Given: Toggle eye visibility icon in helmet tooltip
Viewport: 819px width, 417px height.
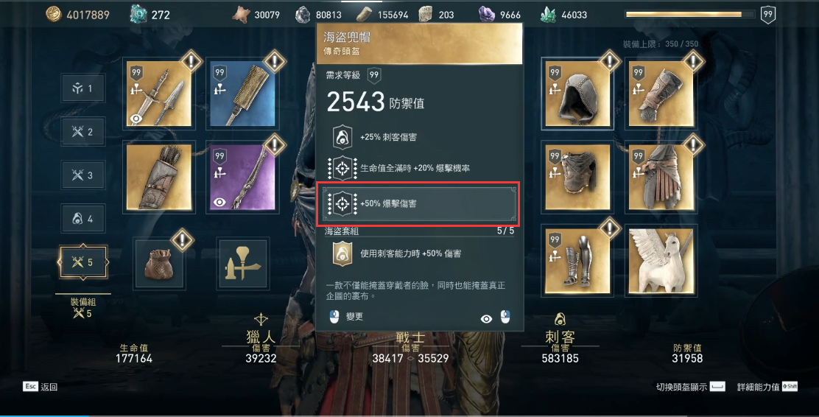Looking at the screenshot, I should [486, 319].
